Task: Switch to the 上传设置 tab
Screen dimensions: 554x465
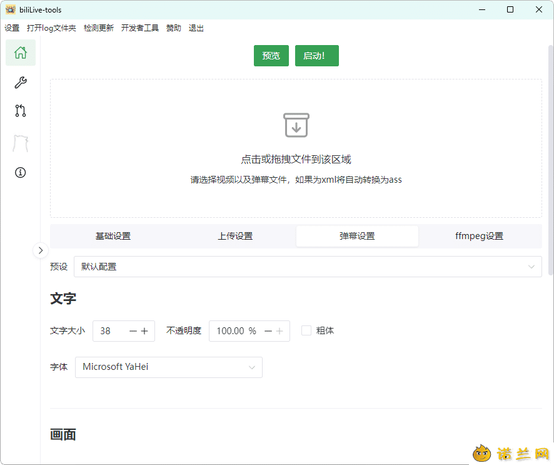Action: click(x=235, y=236)
